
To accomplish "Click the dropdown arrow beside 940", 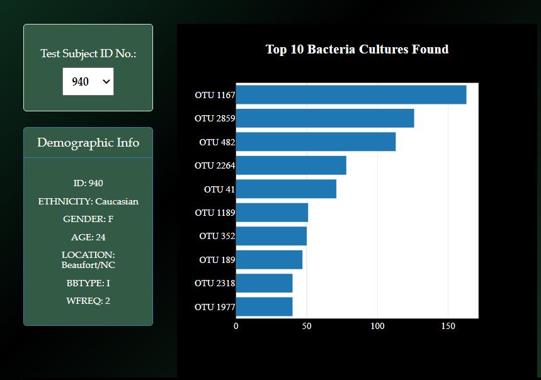I will click(106, 81).
